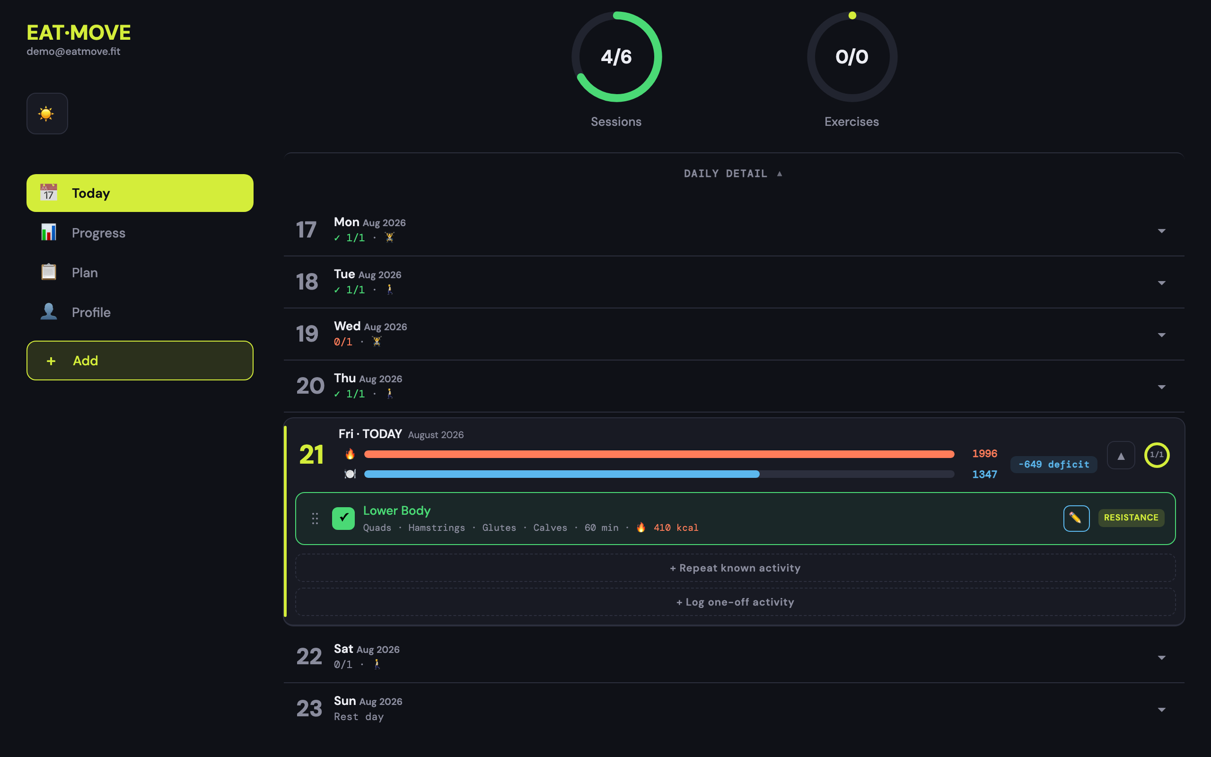1211x757 pixels.
Task: Collapse today's Friday 21 card
Action: [1121, 455]
